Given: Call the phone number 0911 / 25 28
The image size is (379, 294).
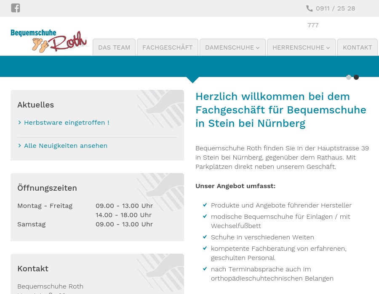Looking at the screenshot, I should pyautogui.click(x=335, y=8).
